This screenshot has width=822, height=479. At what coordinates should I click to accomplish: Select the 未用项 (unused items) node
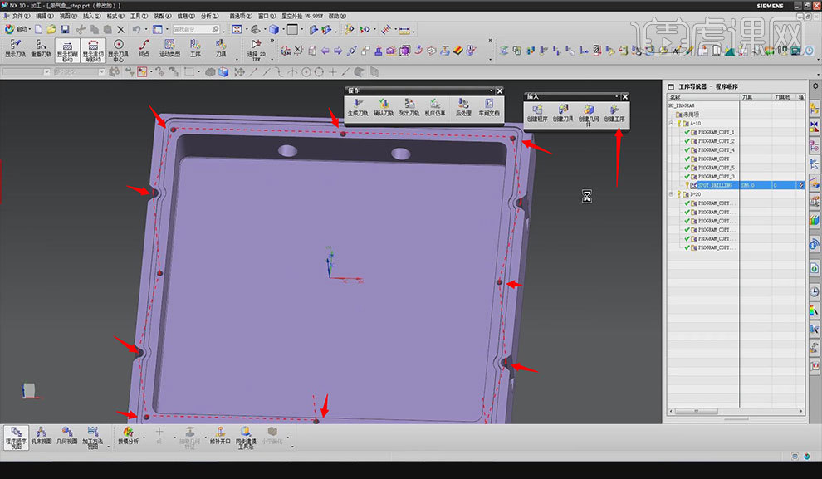[691, 115]
